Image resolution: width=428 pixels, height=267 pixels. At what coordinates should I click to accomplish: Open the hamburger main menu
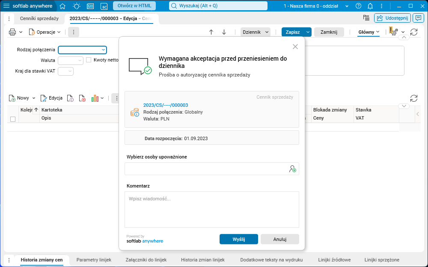(x=6, y=6)
